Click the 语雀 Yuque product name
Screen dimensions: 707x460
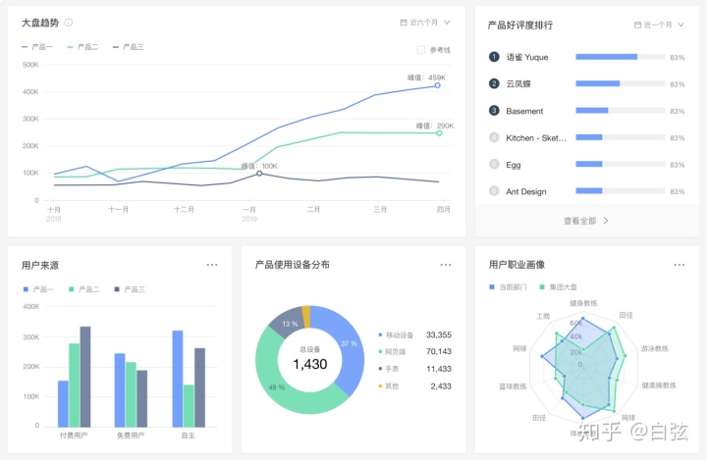pos(527,57)
